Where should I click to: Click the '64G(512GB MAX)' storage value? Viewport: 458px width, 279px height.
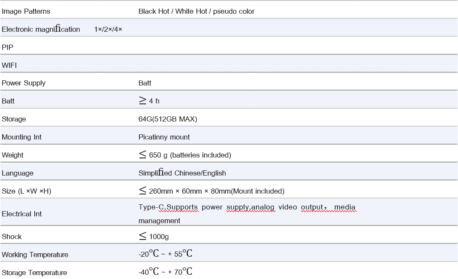pos(168,119)
